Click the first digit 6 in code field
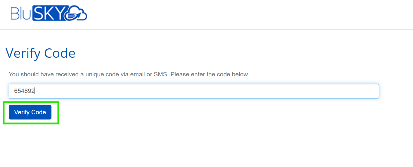 point(16,91)
